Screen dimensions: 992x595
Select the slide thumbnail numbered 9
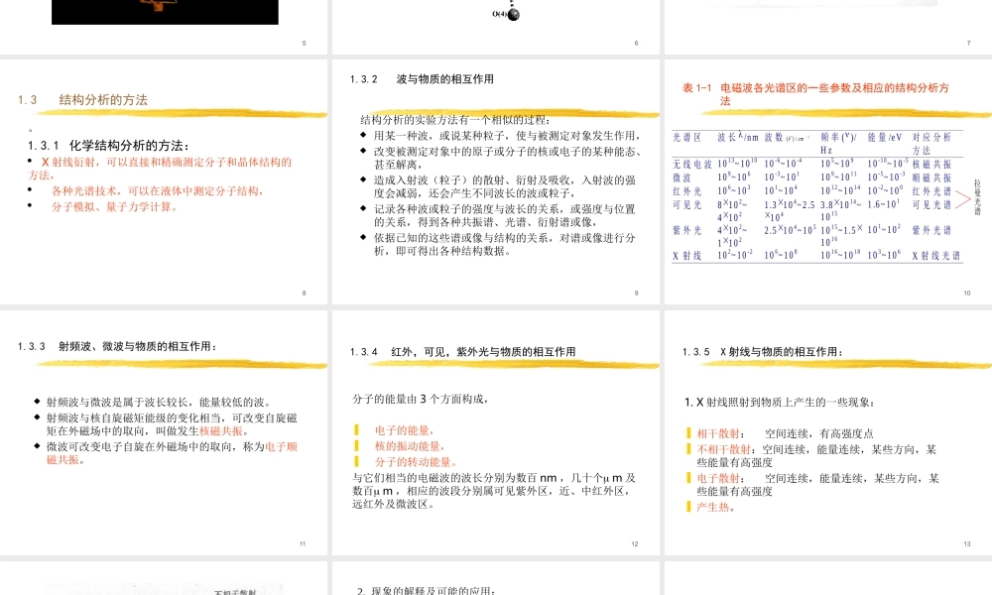[x=496, y=181]
